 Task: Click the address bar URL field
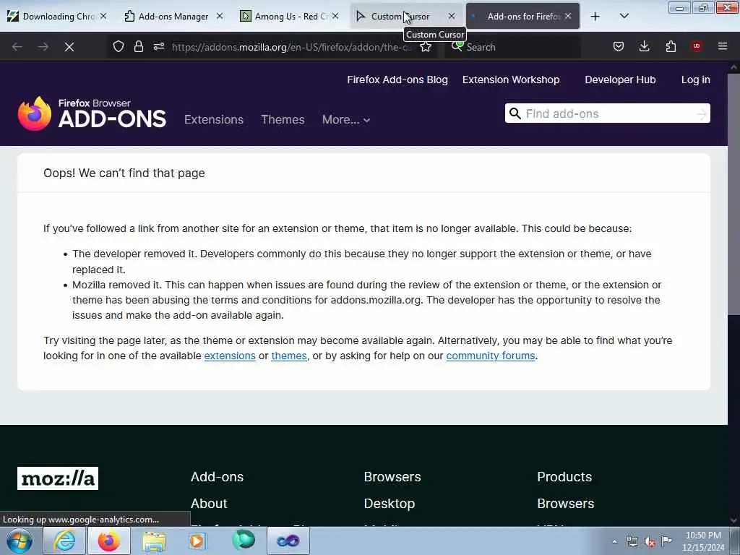(x=292, y=47)
